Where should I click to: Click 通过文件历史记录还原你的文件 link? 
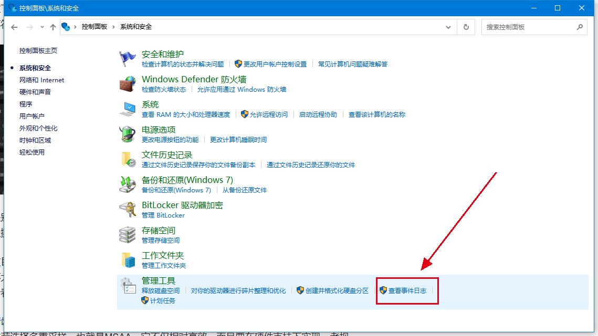click(x=311, y=165)
